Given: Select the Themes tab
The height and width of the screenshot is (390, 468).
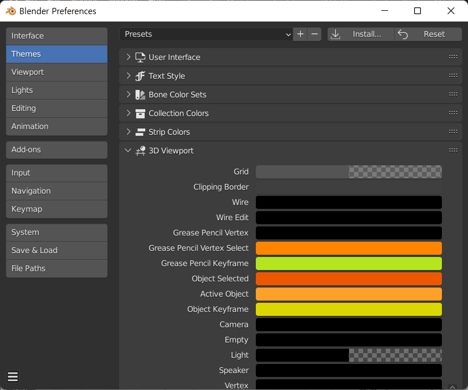Looking at the screenshot, I should pos(57,54).
